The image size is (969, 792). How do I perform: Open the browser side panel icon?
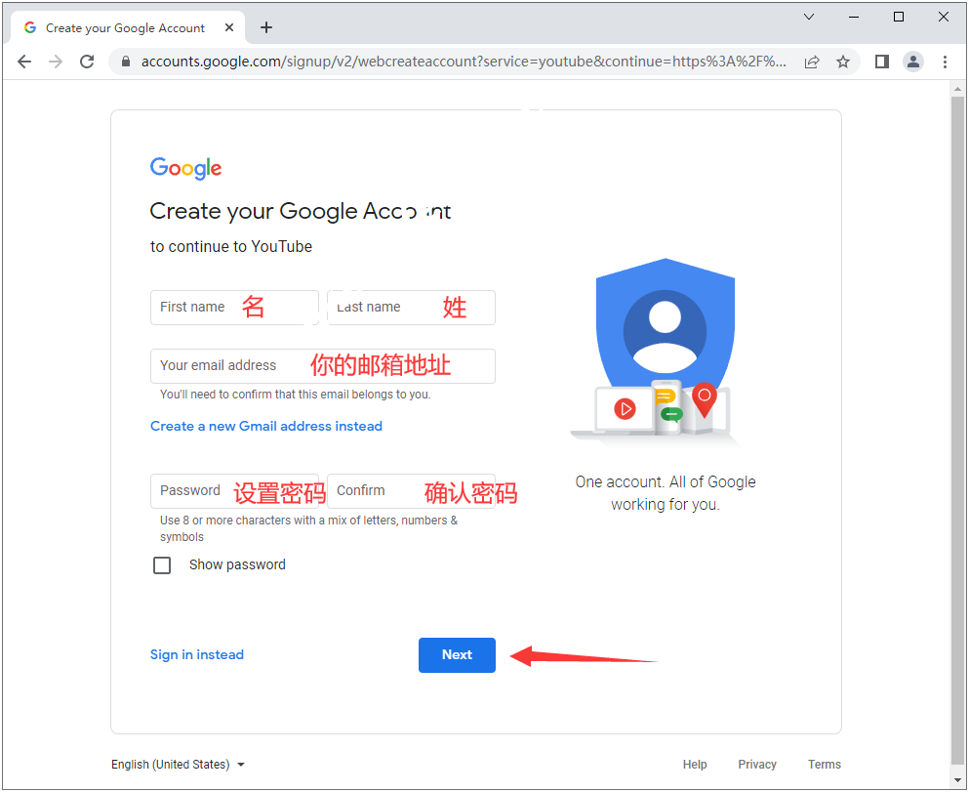[x=882, y=62]
